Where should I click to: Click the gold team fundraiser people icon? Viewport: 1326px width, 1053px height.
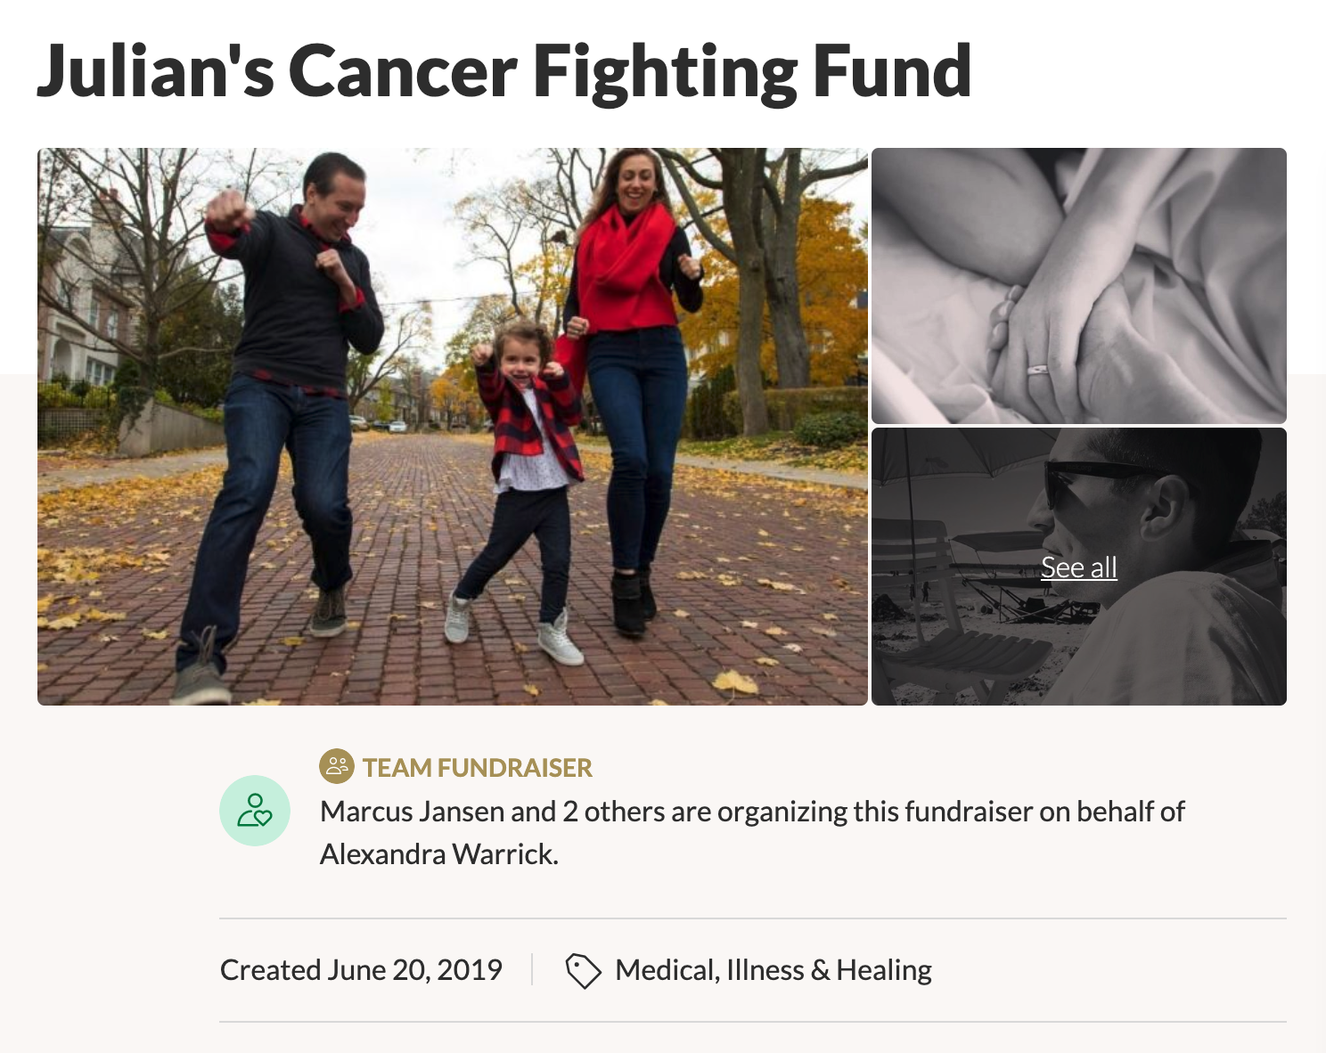click(337, 766)
